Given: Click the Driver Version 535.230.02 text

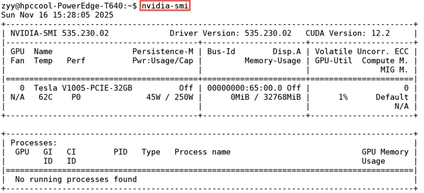Looking at the screenshot, I should point(230,33).
